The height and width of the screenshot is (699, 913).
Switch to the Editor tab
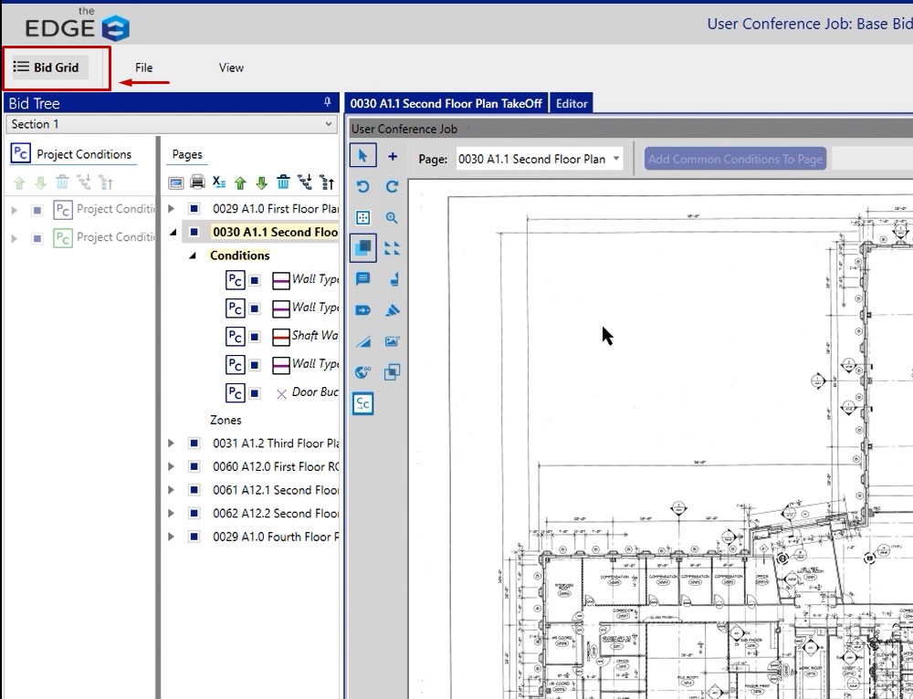[572, 104]
